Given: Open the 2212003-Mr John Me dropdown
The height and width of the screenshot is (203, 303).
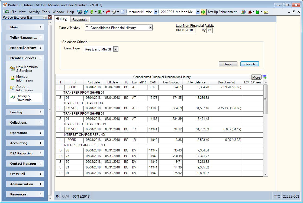Looking at the screenshot, I should tap(198, 12).
